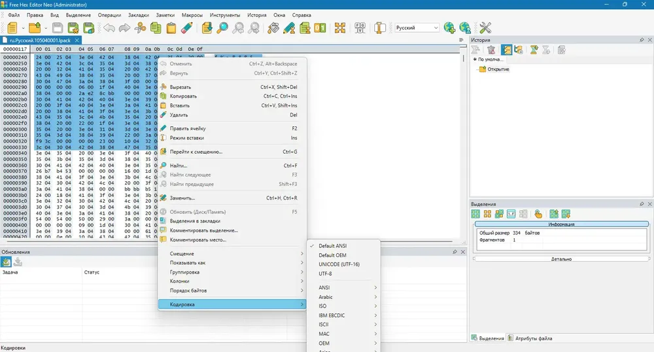Click the check updates icon in the Обновления panel
Image resolution: width=654 pixels, height=352 pixels.
point(6,262)
